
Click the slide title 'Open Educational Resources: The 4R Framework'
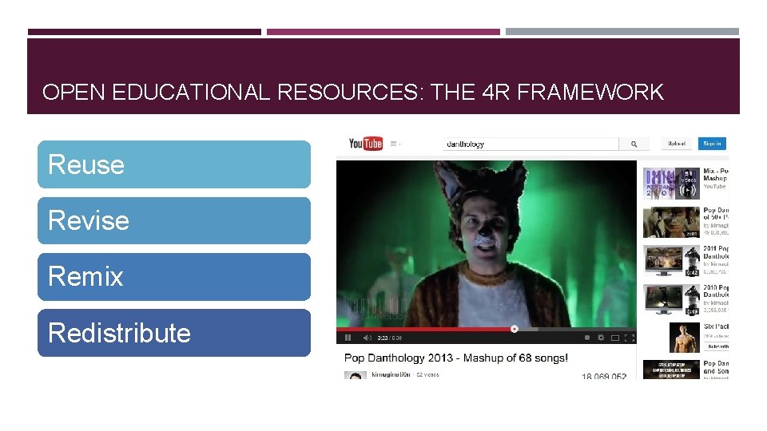pos(352,92)
